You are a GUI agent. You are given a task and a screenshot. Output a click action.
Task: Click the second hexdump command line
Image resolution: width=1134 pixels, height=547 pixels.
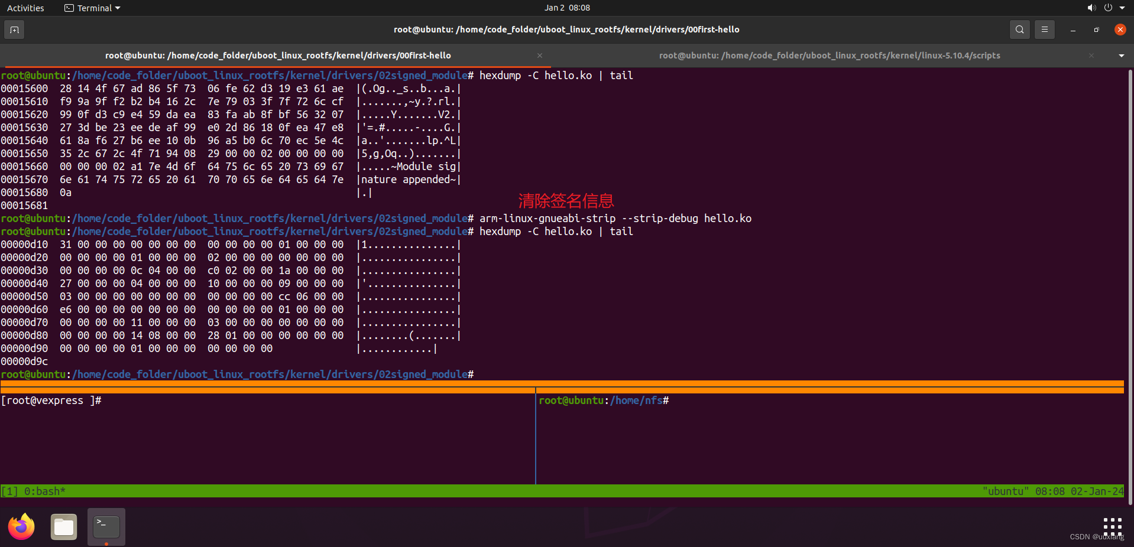pos(317,232)
